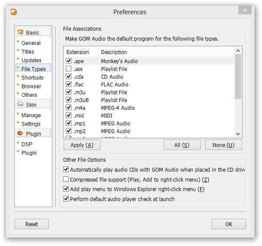
Task: Open the DSP plugin settings
Action: pos(27,144)
